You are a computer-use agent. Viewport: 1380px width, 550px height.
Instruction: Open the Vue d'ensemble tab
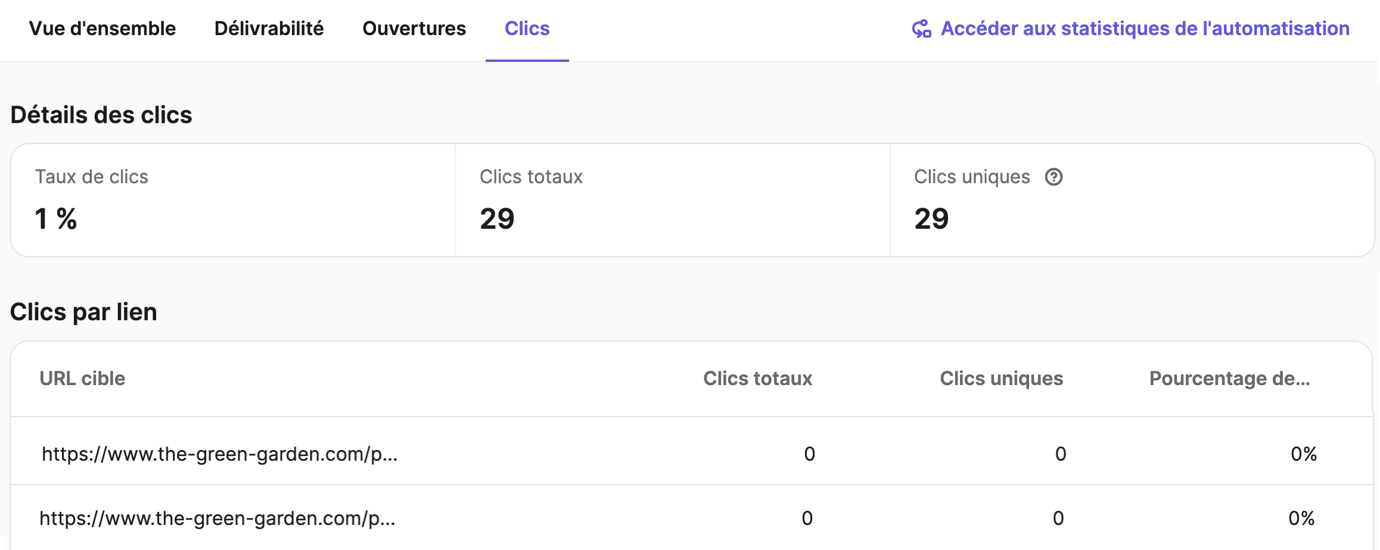point(102,29)
